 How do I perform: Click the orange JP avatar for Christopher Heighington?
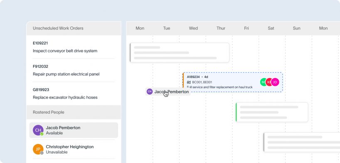[38, 149]
